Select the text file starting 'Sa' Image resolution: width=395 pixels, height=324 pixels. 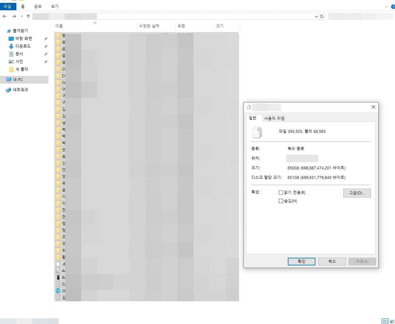pos(58,284)
